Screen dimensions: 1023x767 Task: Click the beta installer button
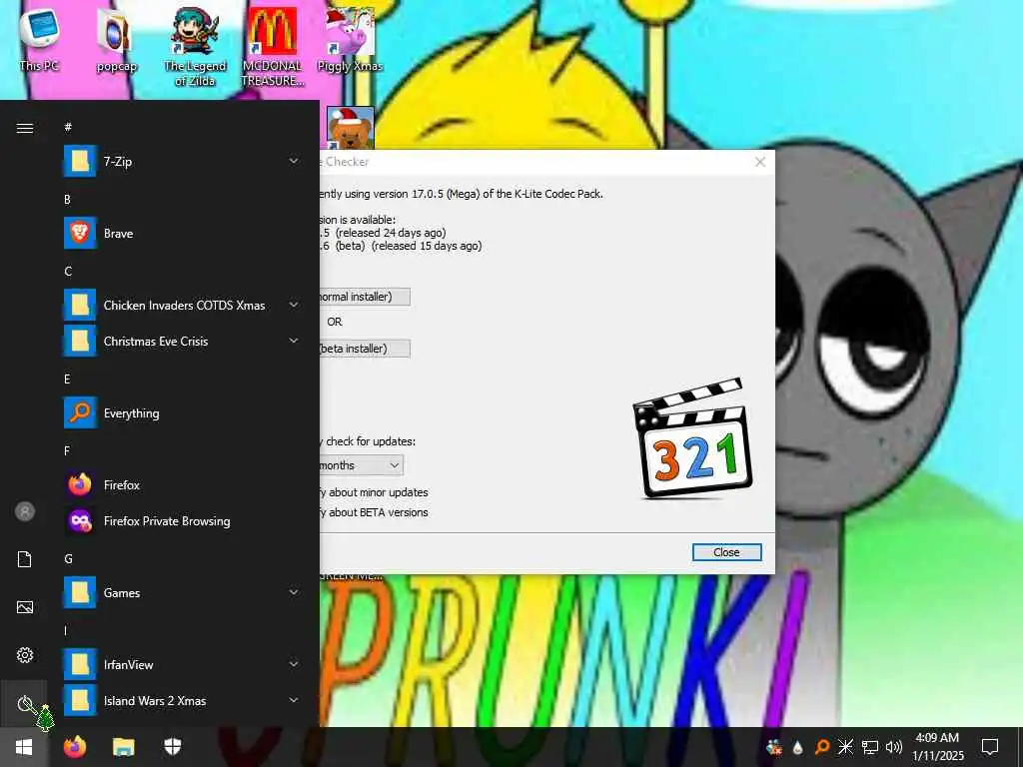point(365,349)
